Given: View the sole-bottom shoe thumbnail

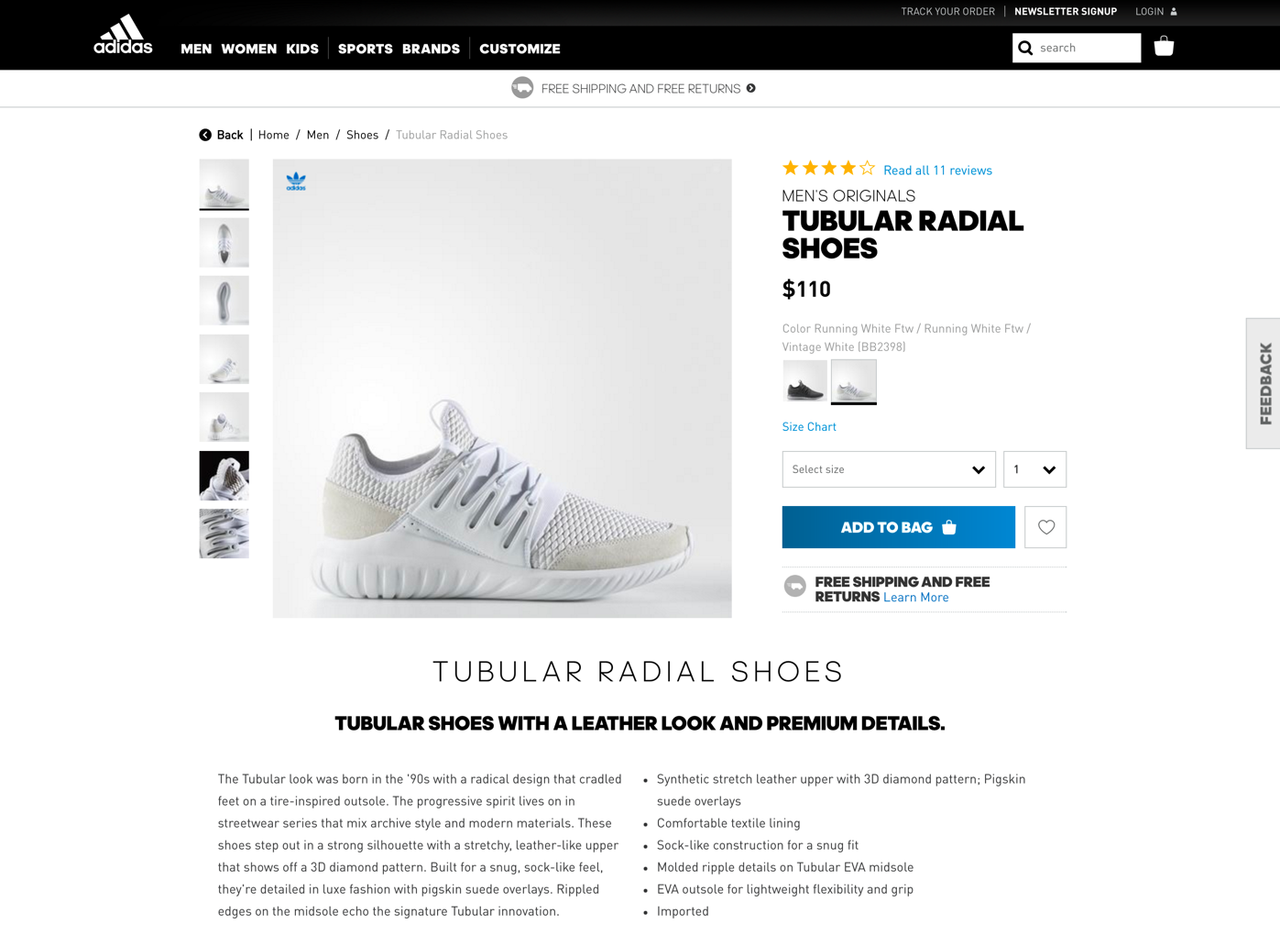Looking at the screenshot, I should click(224, 301).
